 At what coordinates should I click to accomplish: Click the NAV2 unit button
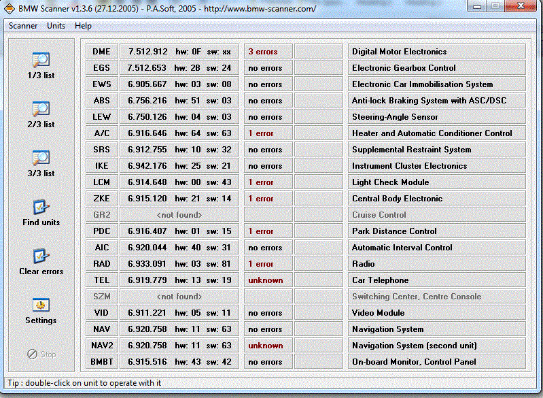(102, 346)
